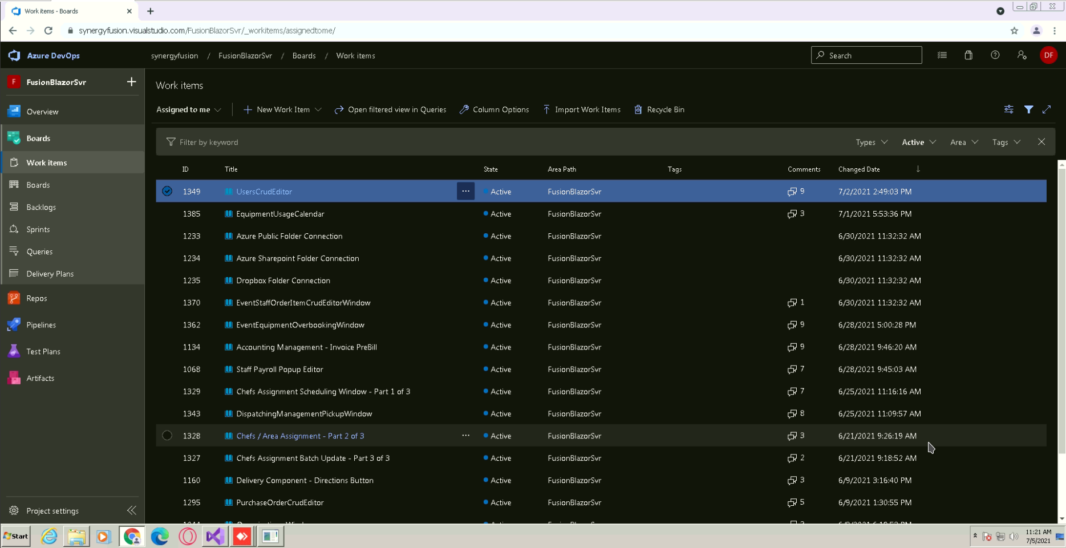
Task: Click the browser address bar URL
Action: (207, 31)
